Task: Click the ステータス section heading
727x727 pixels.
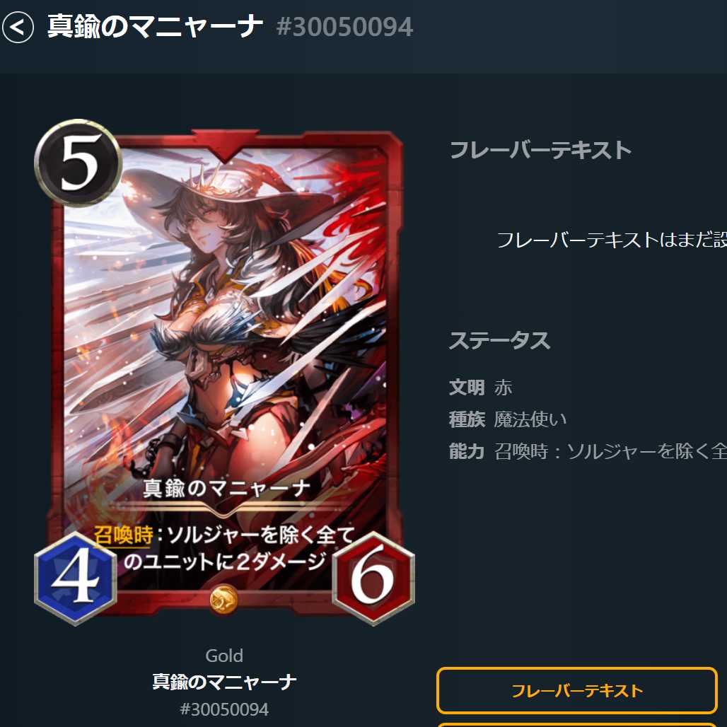Action: [x=499, y=341]
